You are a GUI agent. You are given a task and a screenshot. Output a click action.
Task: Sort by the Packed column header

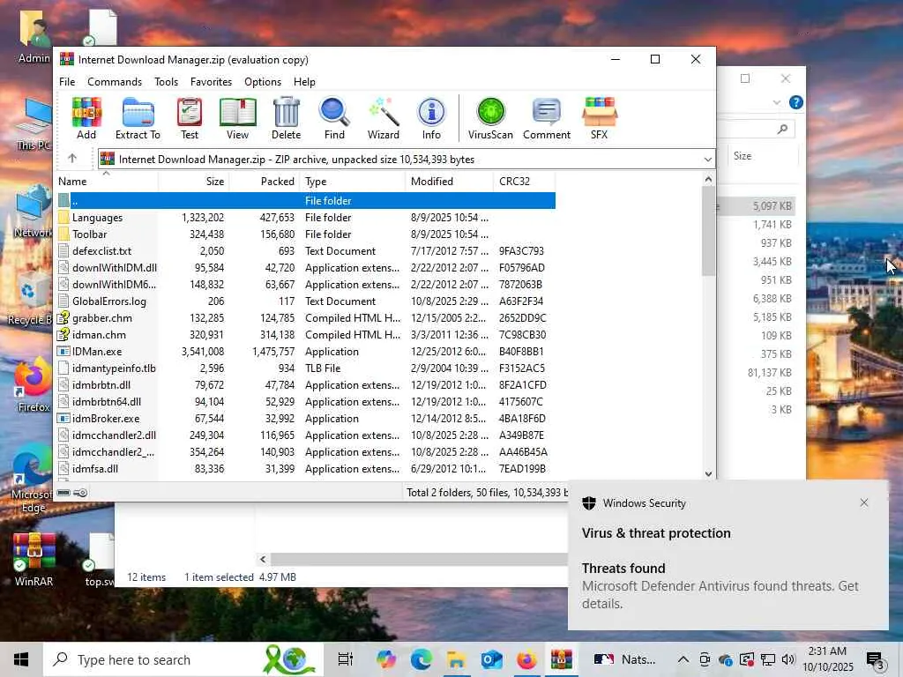tap(265, 182)
